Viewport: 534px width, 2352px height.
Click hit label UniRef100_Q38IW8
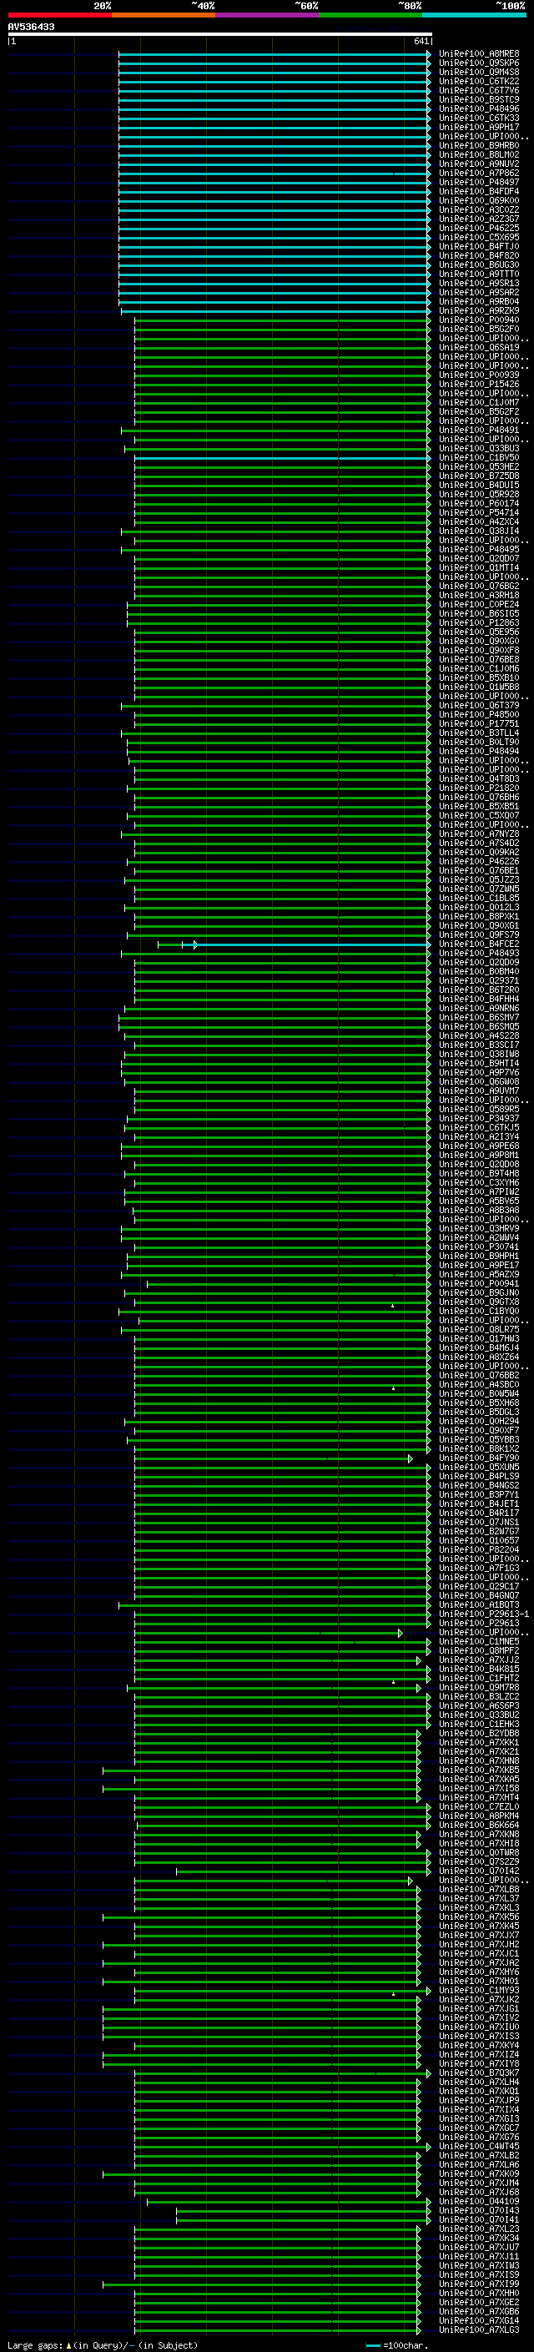[479, 1054]
